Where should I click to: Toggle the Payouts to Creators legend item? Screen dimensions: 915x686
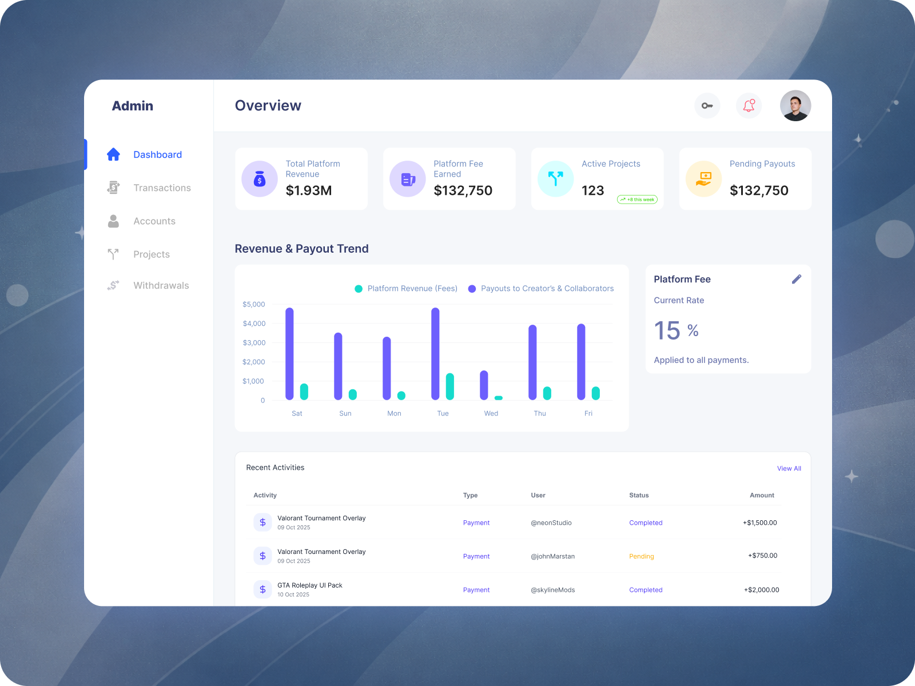click(x=540, y=289)
